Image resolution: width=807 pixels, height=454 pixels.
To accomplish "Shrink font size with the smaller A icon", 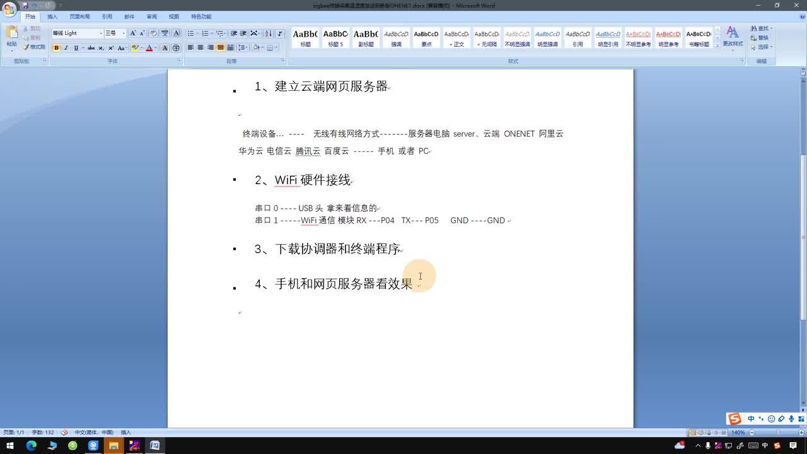I will point(142,33).
